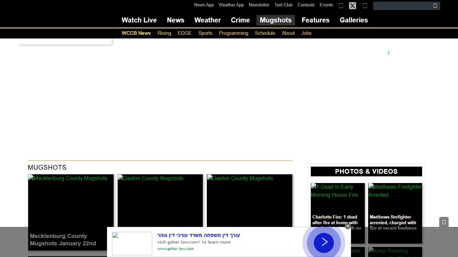
Task: Open the Matthews firefighter arrested story
Action: tap(395, 207)
